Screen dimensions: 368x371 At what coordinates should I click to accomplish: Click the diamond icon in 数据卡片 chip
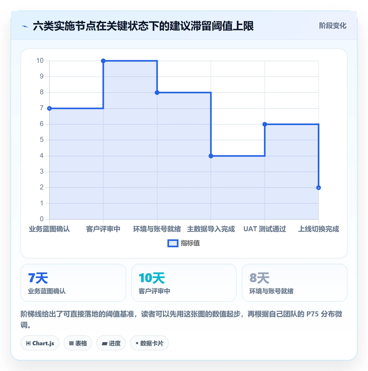coord(137,343)
